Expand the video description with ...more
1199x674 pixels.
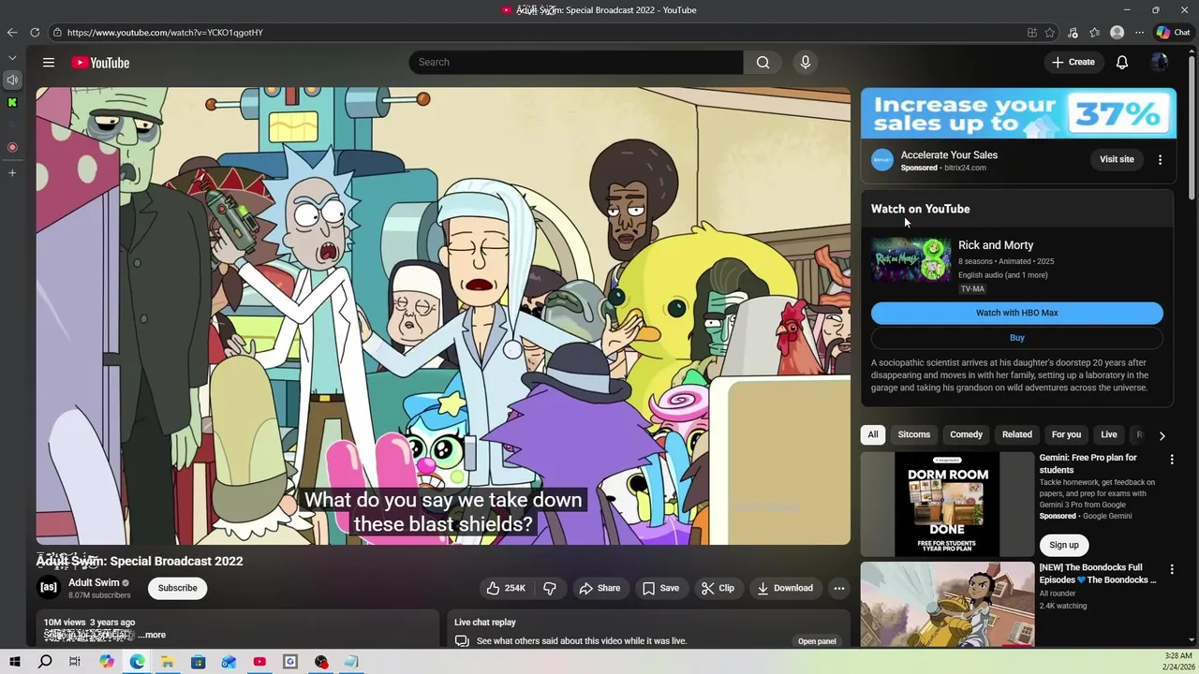click(152, 635)
